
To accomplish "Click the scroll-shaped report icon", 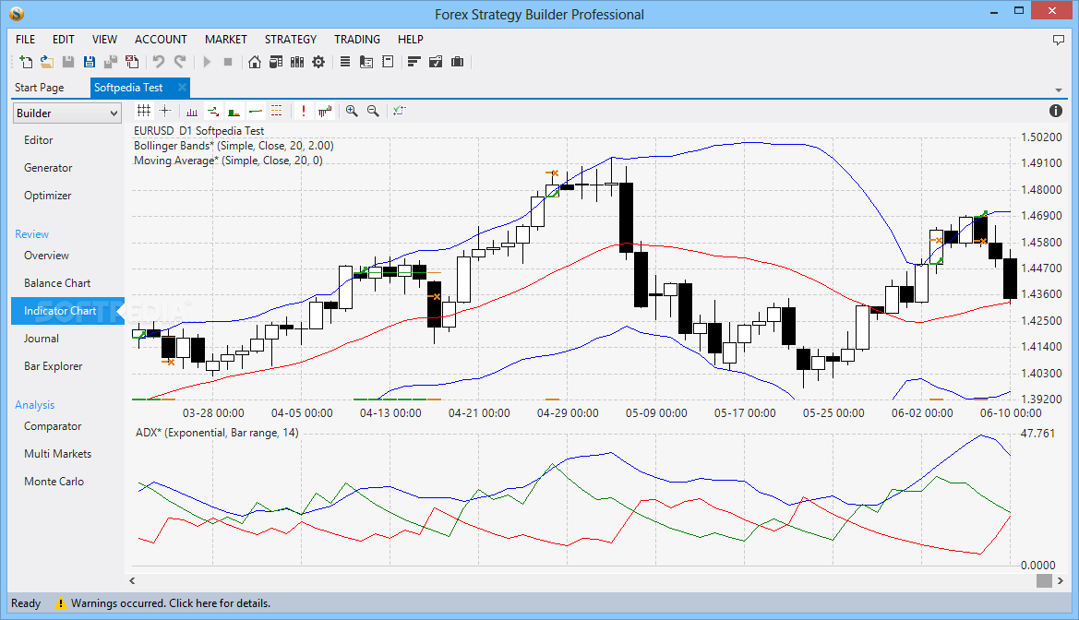I will (366, 62).
